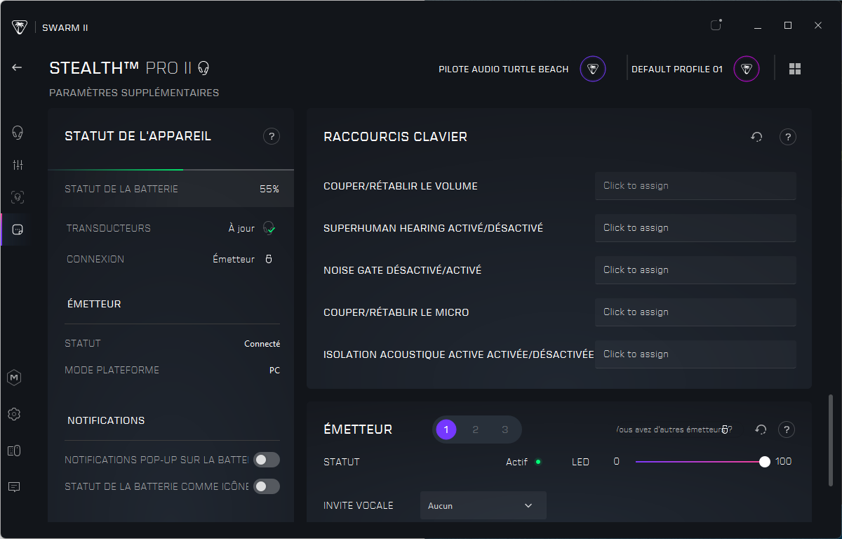Reset the Raccourcis Clavier shortcuts

[x=757, y=137]
